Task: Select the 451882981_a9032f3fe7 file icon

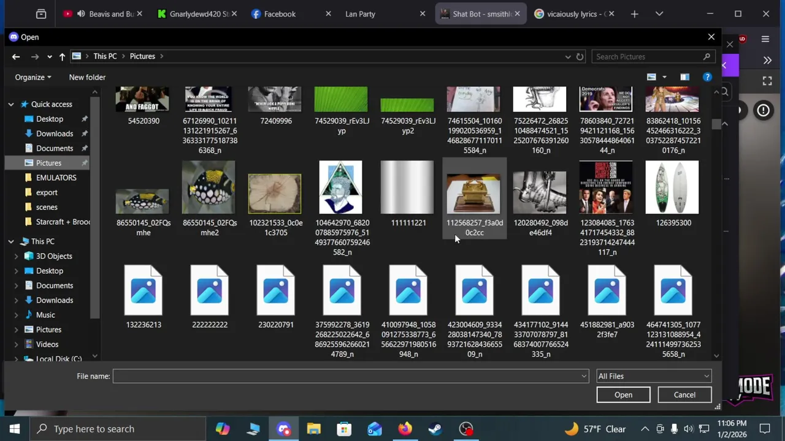Action: [x=607, y=290]
